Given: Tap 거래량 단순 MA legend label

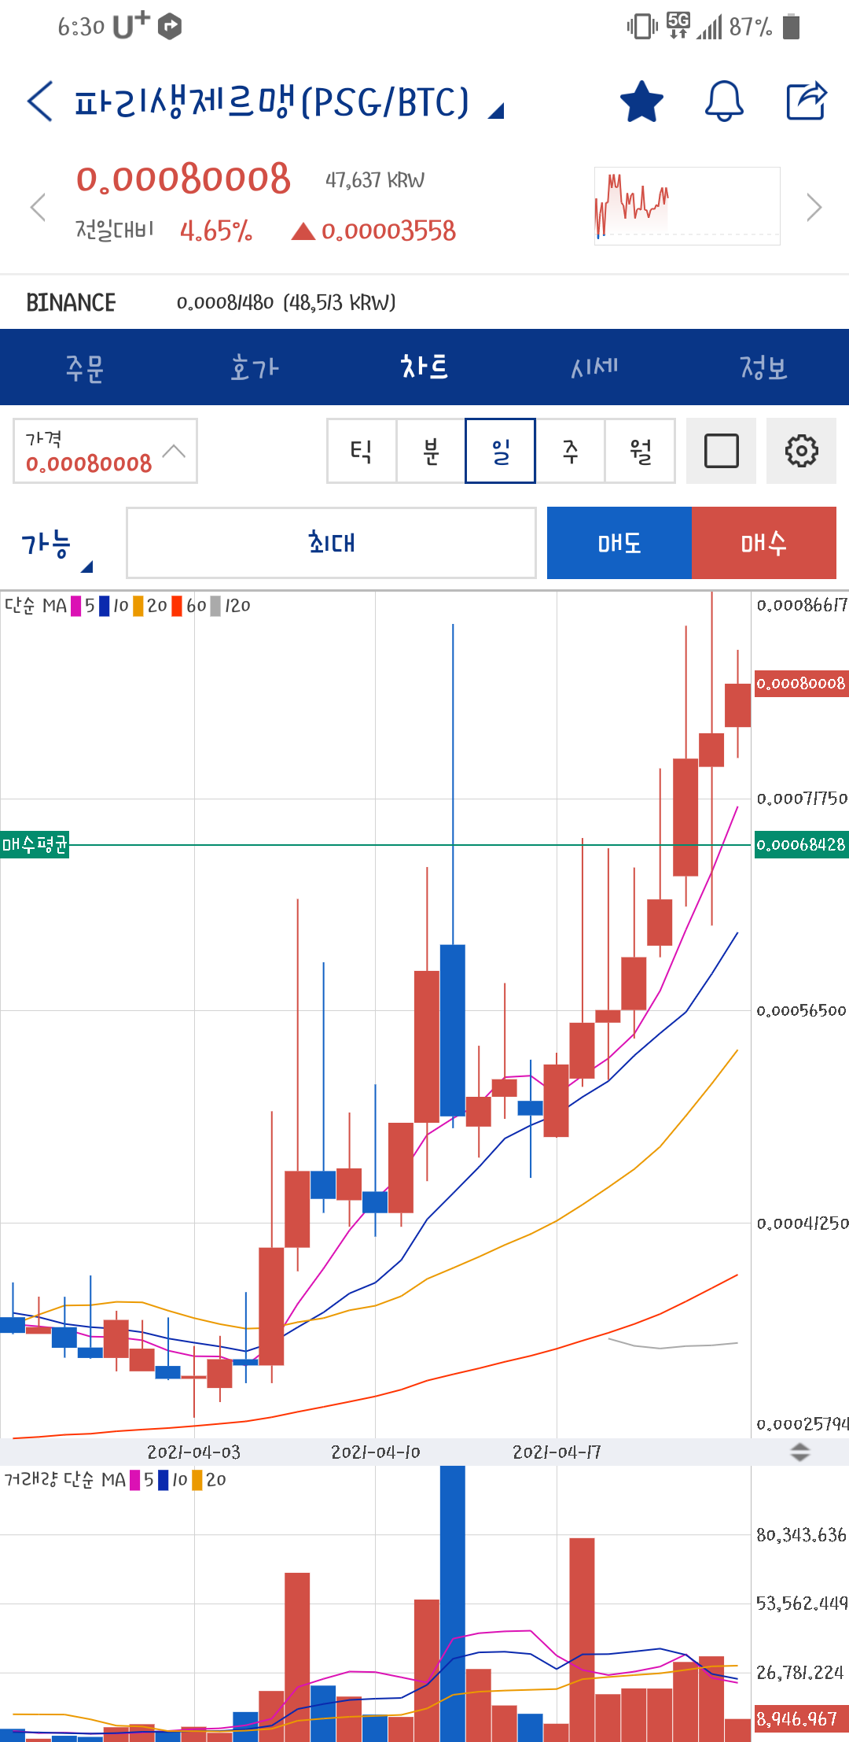Looking at the screenshot, I should coord(64,1480).
